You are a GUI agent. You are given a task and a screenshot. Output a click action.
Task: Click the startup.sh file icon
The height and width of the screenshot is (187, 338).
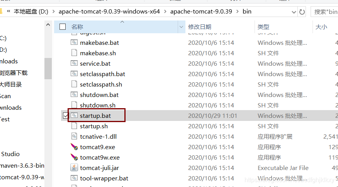pos(74,126)
